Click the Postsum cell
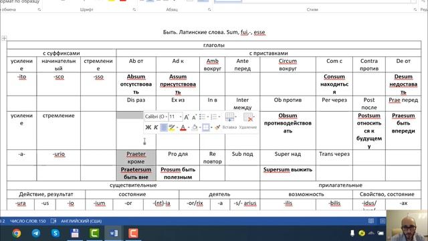The image size is (428, 241). click(x=369, y=131)
